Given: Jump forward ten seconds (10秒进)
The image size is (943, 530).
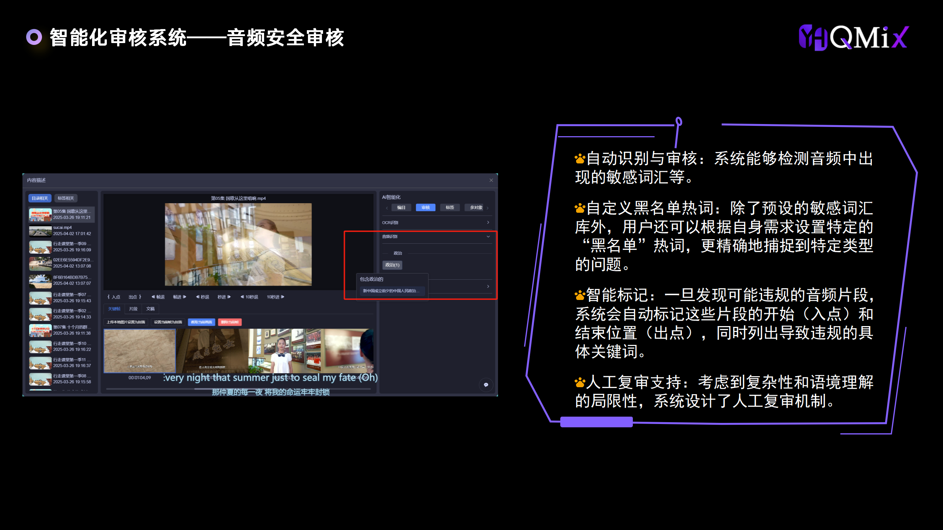Looking at the screenshot, I should 276,297.
